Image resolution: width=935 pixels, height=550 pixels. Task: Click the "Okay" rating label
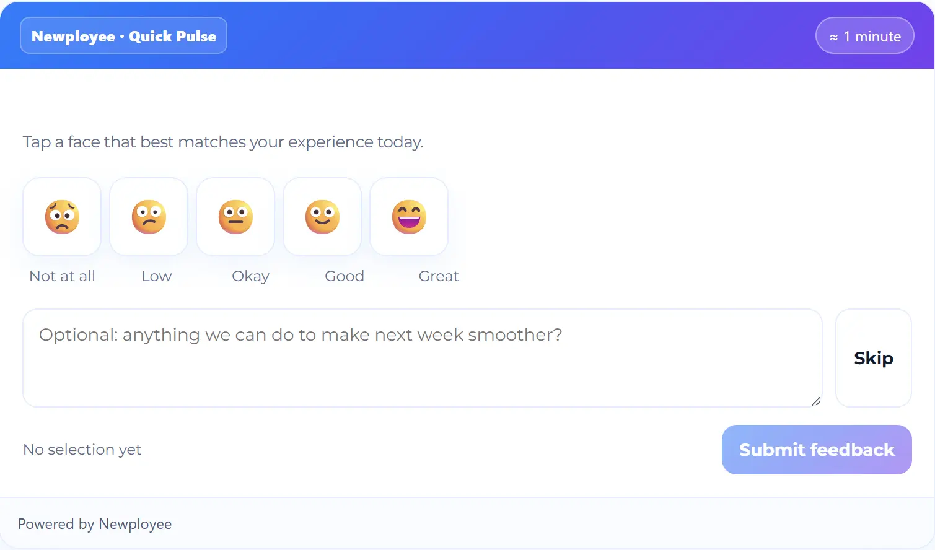click(x=250, y=276)
